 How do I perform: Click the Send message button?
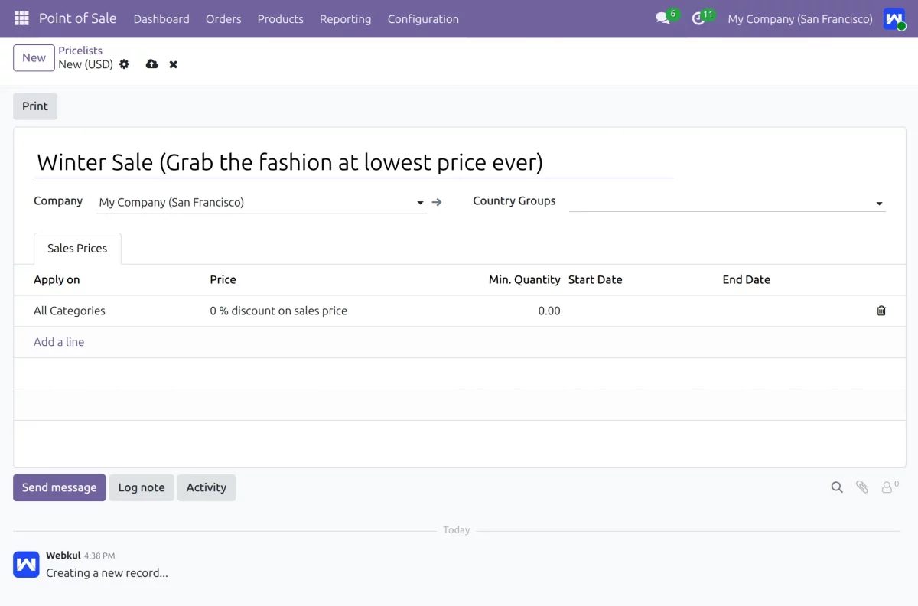60,487
